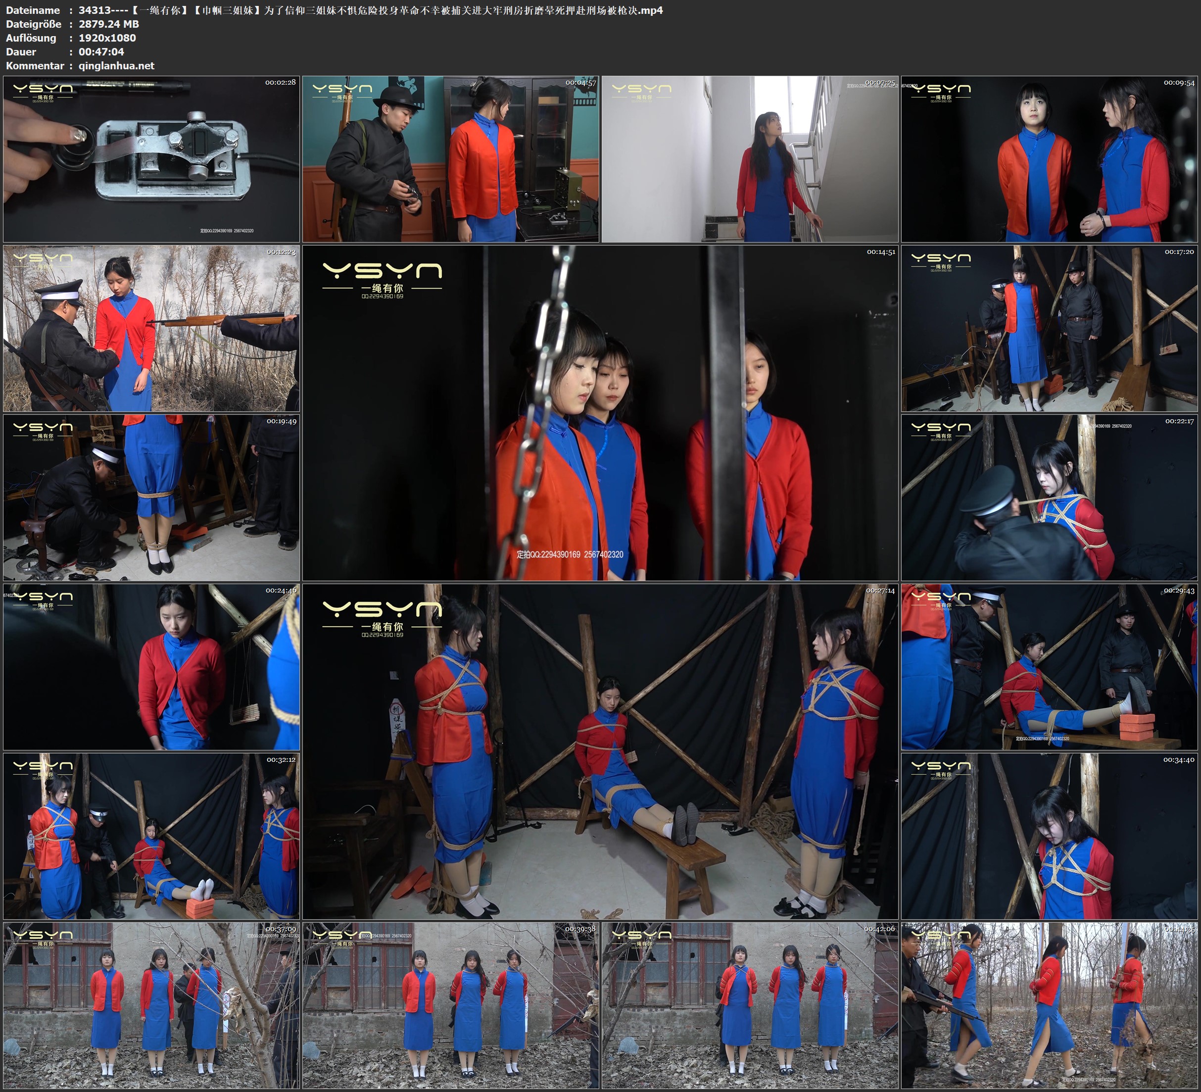Select the thumbnail timestamped 00:24:46
The width and height of the screenshot is (1201, 1092).
tap(151, 666)
